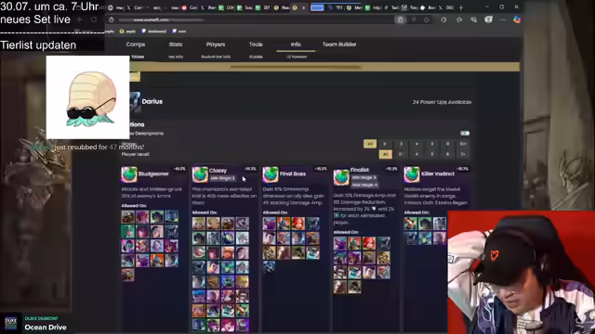Open a new browser tab with plus
Viewport: 595px width, 334px height.
pos(461,7)
